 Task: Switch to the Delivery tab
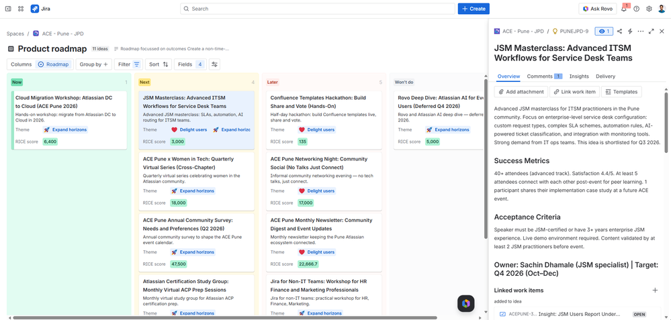606,76
